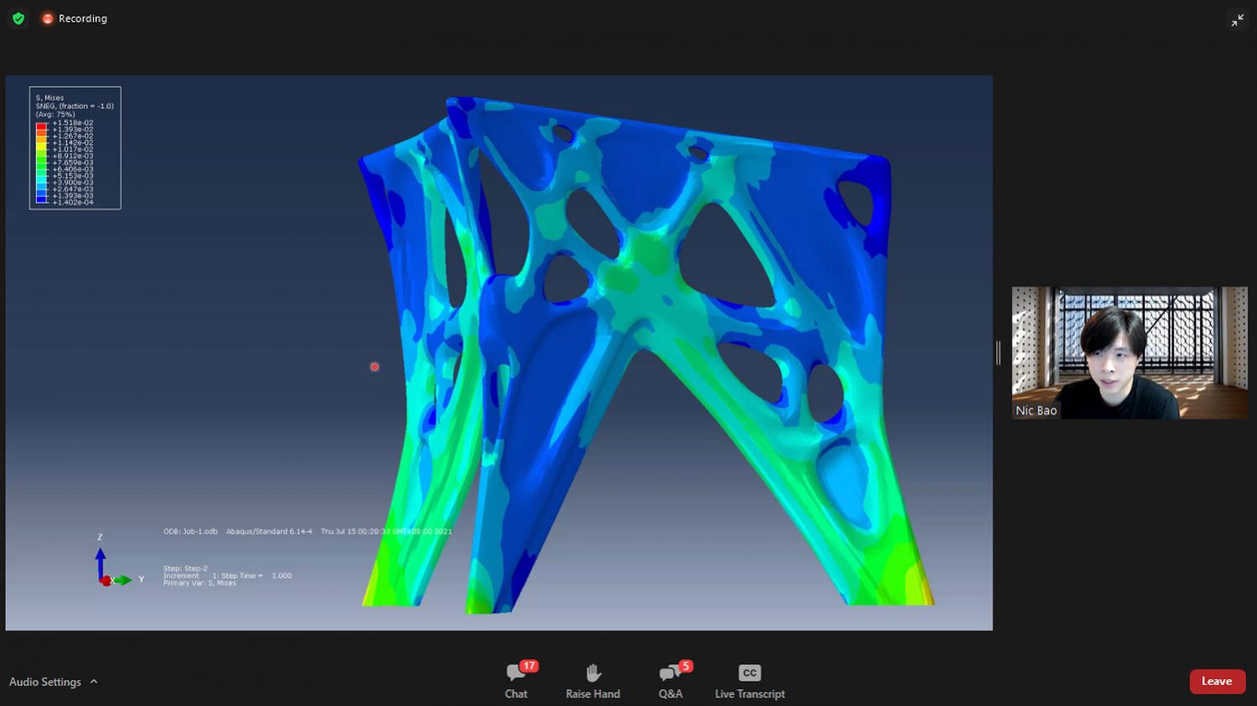Screen dimensions: 1257x706
Task: Stop recording via the red Recording indicator
Action: (x=49, y=18)
